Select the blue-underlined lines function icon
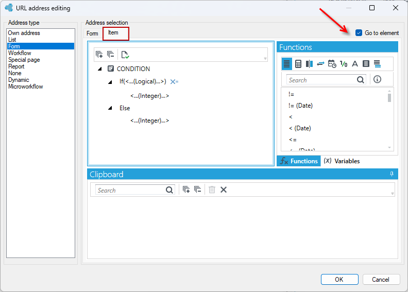This screenshot has height=292, width=408. click(377, 64)
